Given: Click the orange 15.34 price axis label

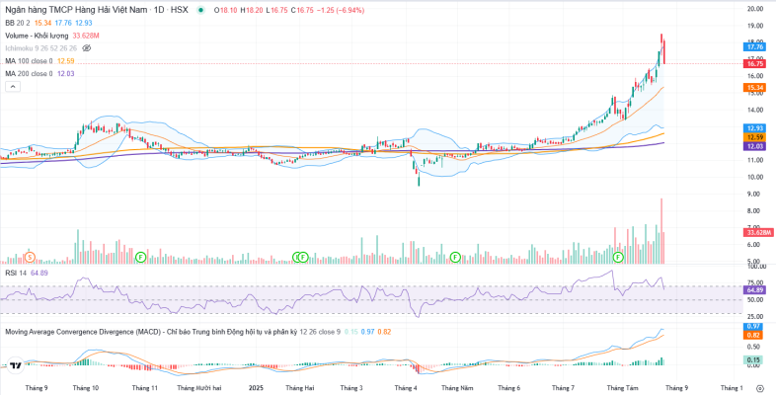Looking at the screenshot, I should [x=755, y=87].
